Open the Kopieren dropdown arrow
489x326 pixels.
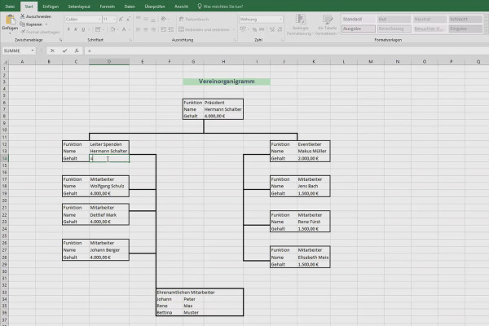tap(46, 24)
